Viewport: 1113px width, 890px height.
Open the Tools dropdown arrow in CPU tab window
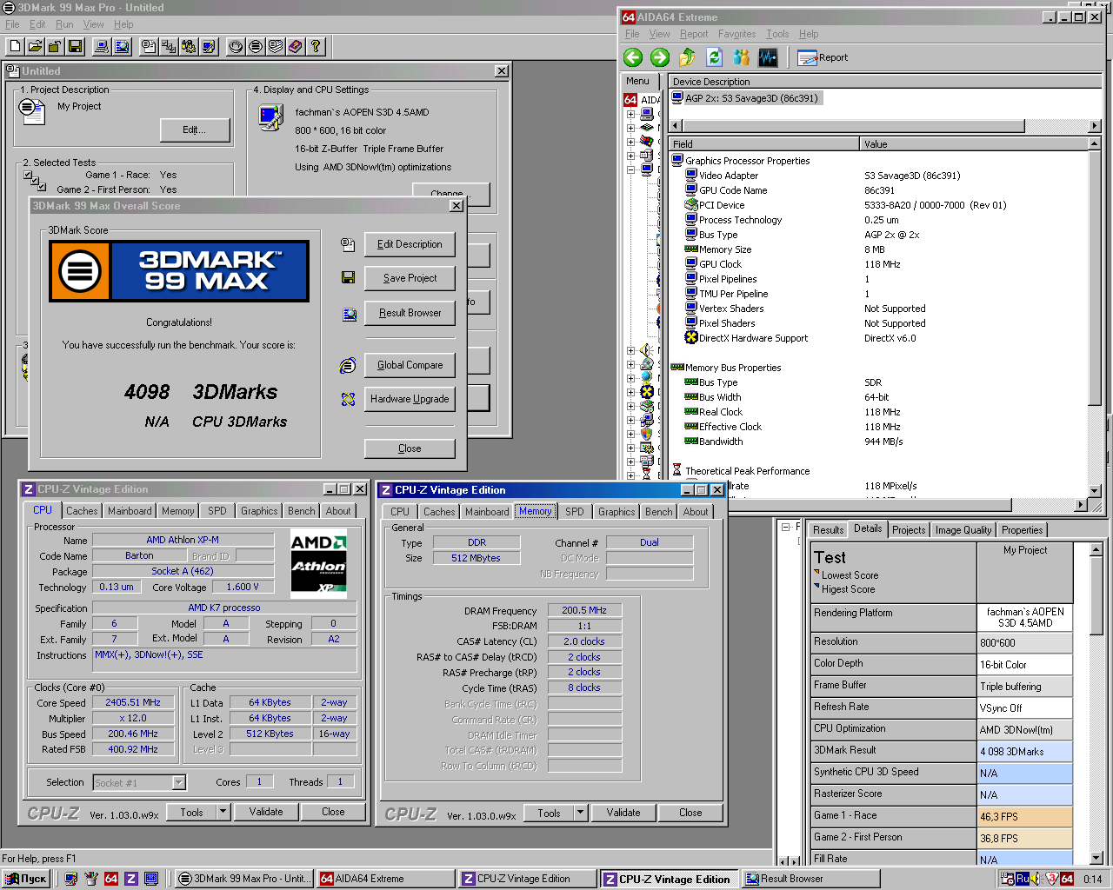tap(223, 812)
